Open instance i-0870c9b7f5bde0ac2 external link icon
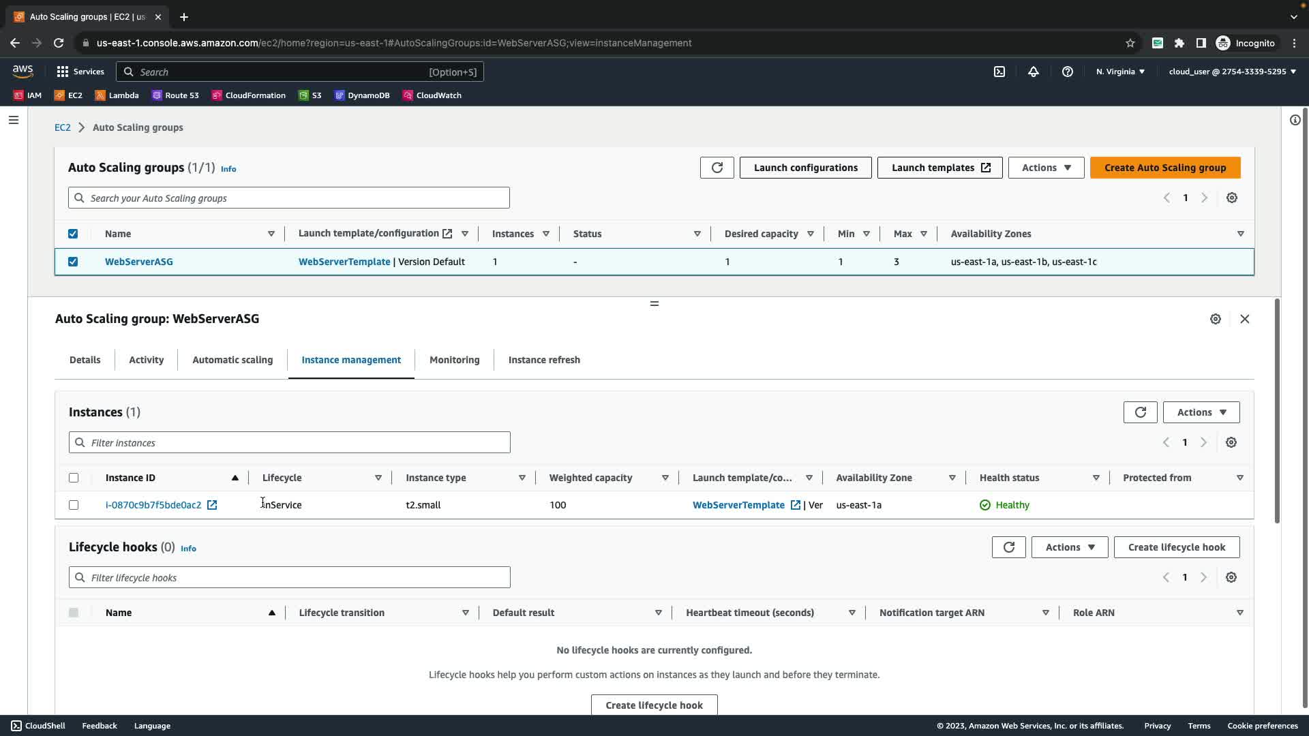 click(x=212, y=505)
